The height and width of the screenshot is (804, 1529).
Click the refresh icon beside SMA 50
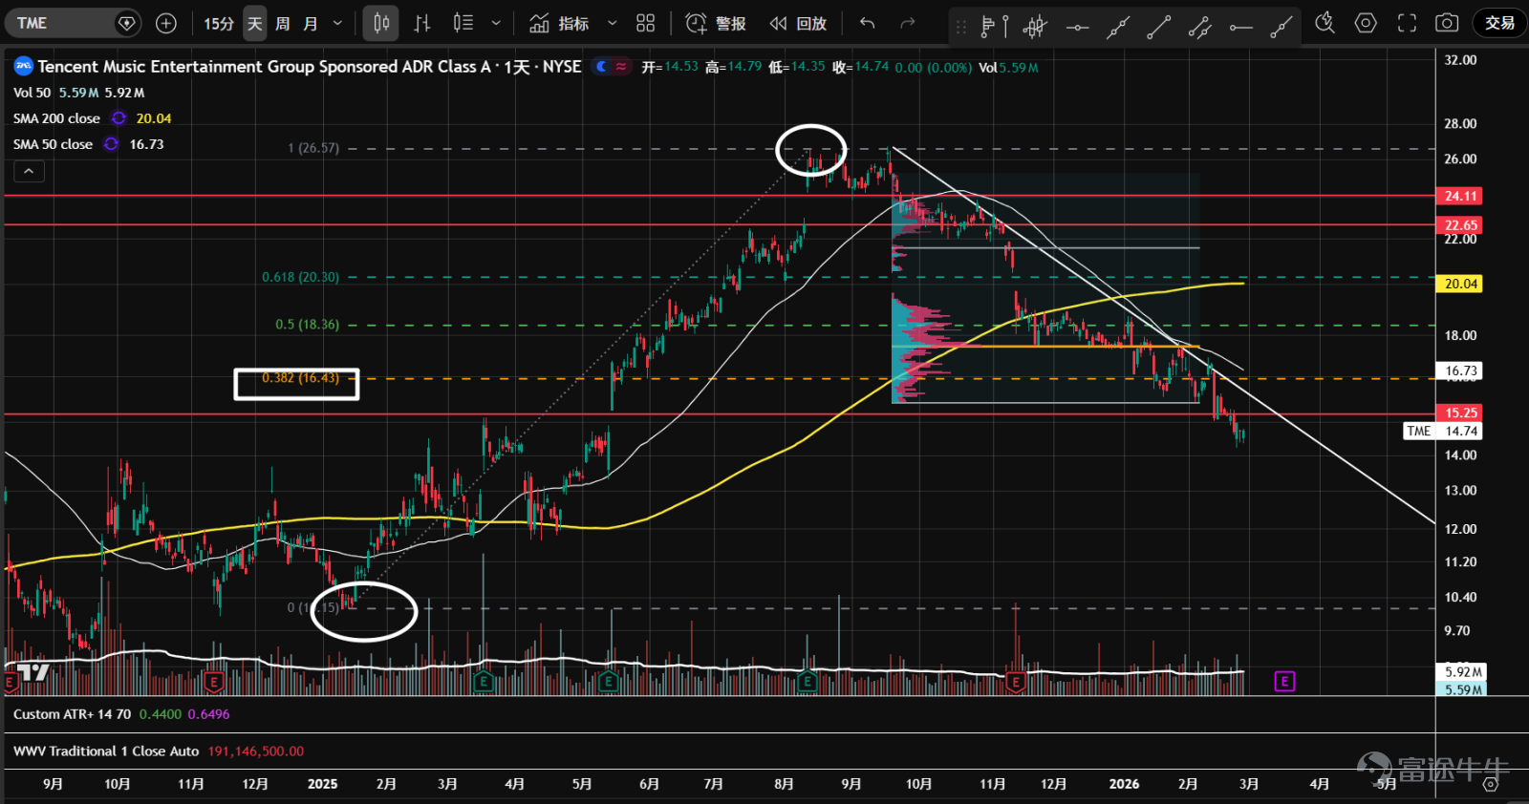coord(111,144)
